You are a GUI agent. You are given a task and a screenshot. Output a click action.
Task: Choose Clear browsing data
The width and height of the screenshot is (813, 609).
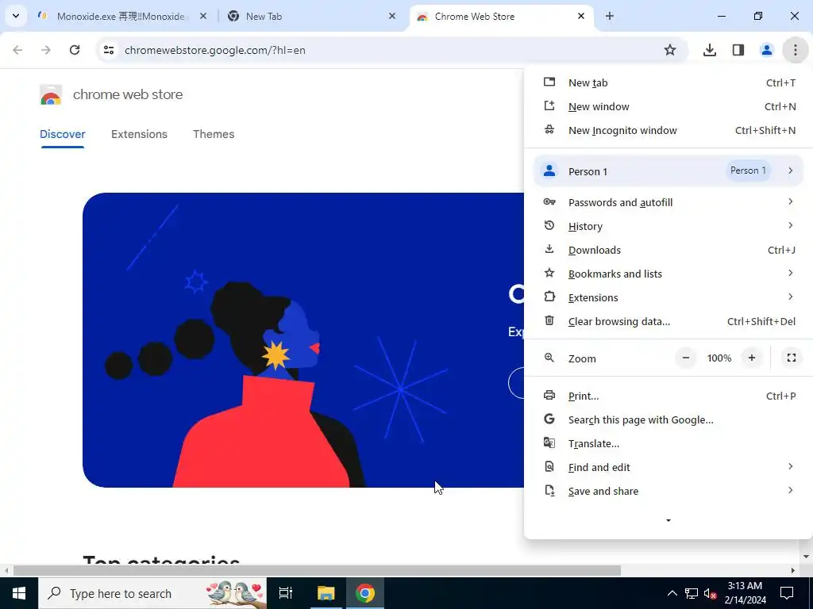pos(669,322)
